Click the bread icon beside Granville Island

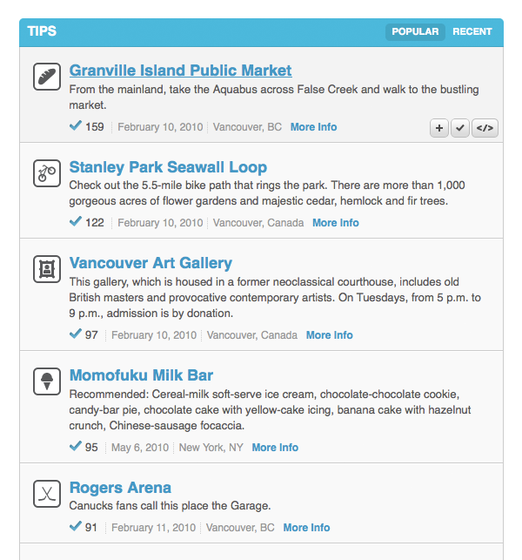pyautogui.click(x=46, y=76)
